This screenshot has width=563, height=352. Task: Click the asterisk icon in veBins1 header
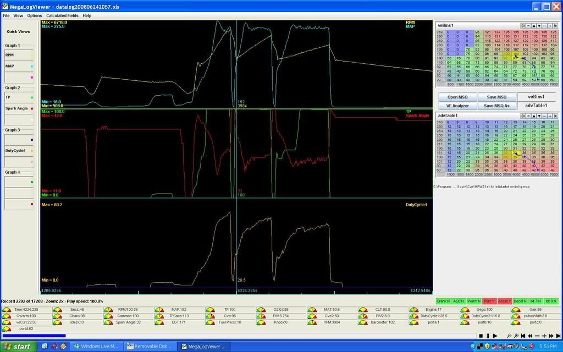(x=555, y=26)
